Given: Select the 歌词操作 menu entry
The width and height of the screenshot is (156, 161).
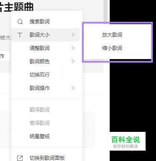Looking at the screenshot, I should coord(45,88).
